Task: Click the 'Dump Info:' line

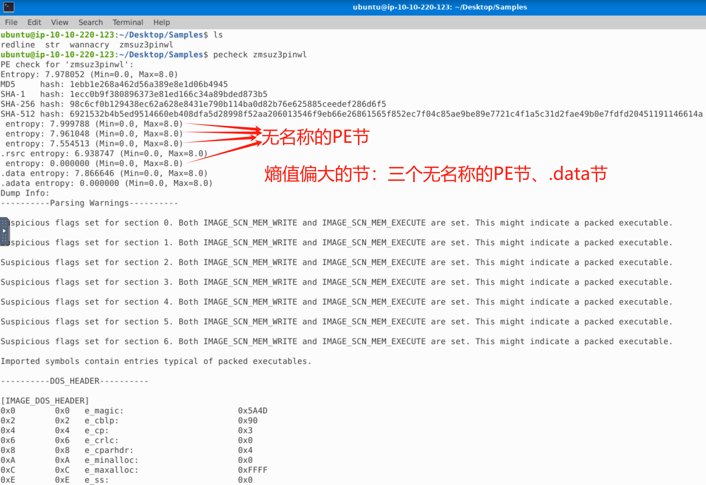Action: pyautogui.click(x=25, y=193)
